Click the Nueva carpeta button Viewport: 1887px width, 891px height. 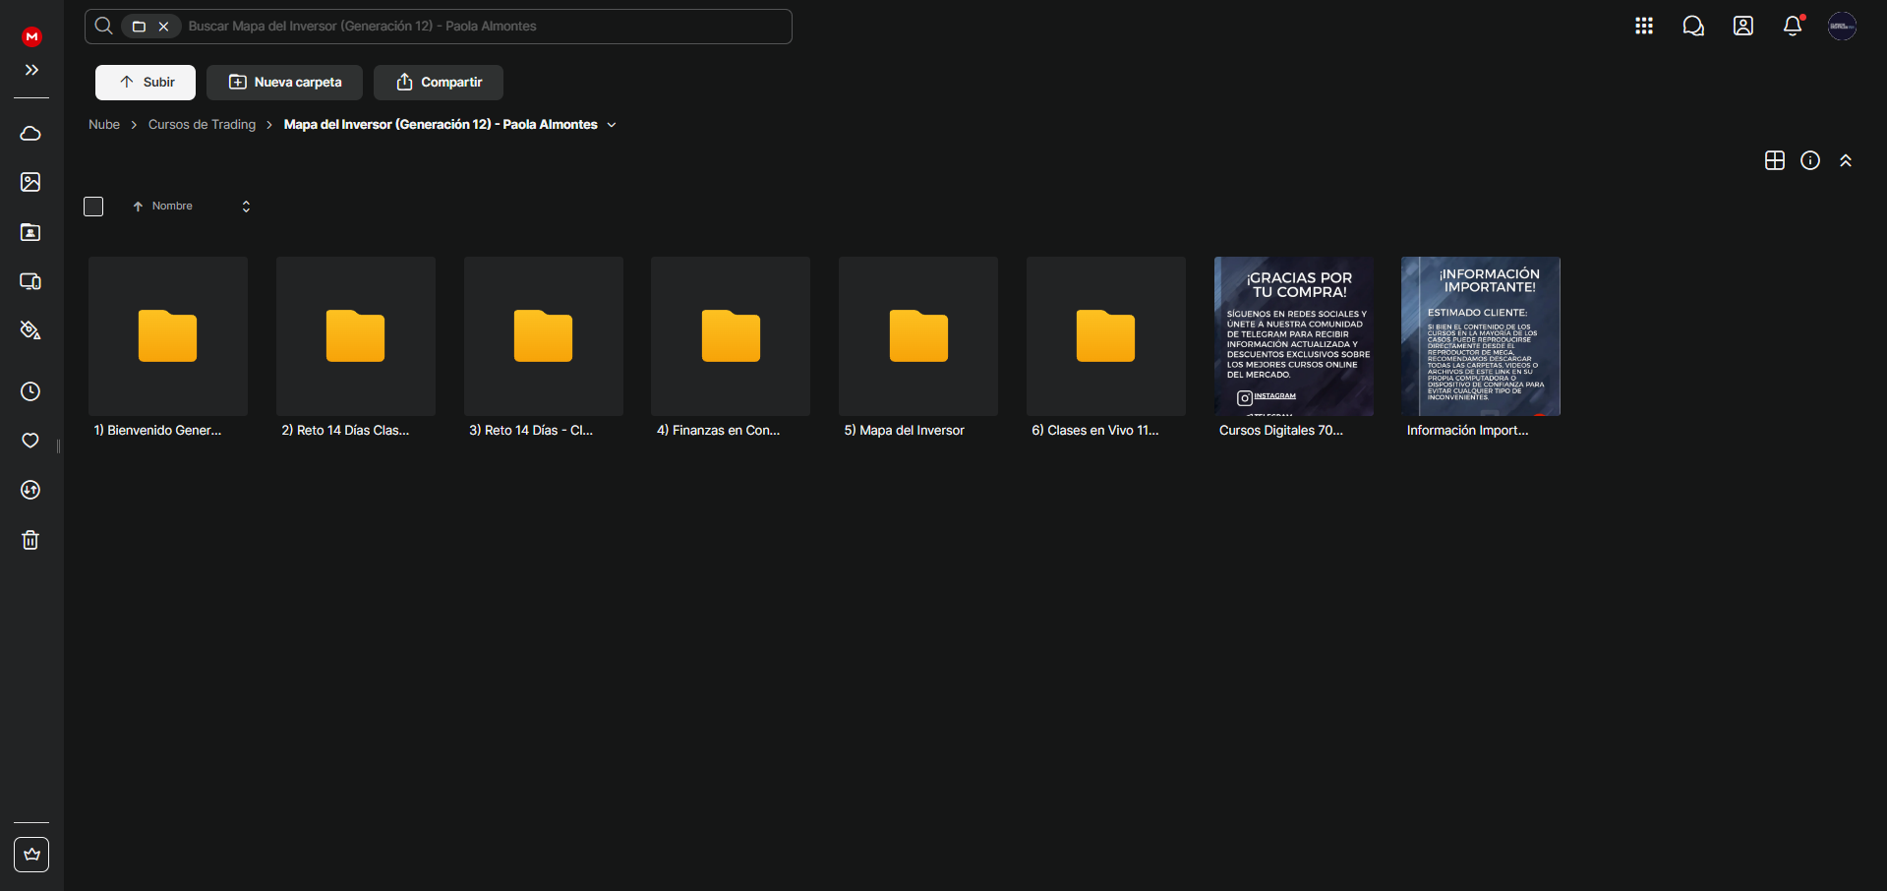(284, 83)
